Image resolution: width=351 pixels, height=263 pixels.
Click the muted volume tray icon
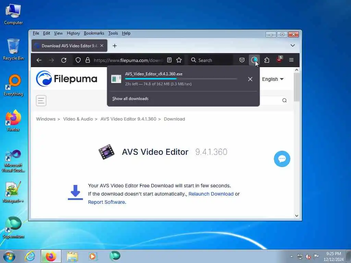[x=308, y=256]
